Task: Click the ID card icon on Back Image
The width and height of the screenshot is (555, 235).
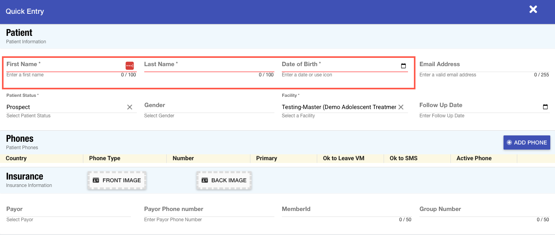Action: tap(205, 180)
